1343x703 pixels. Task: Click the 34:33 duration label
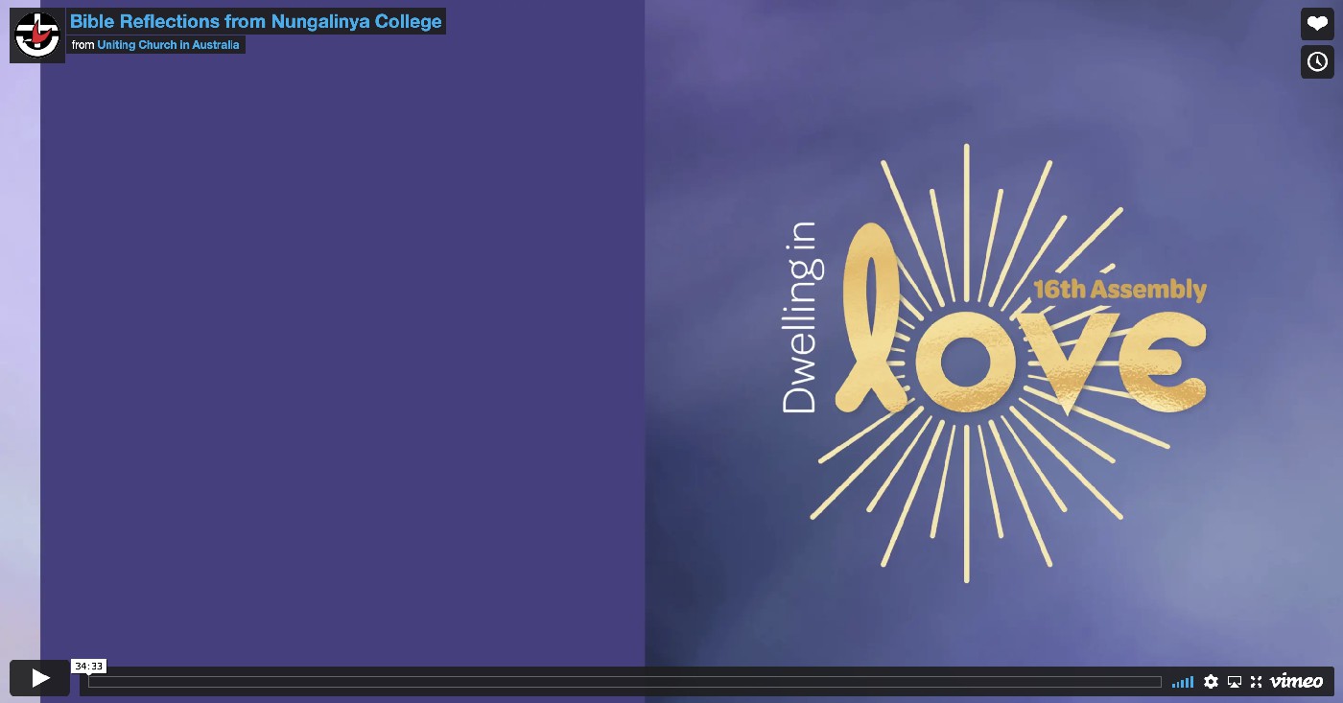tap(88, 666)
